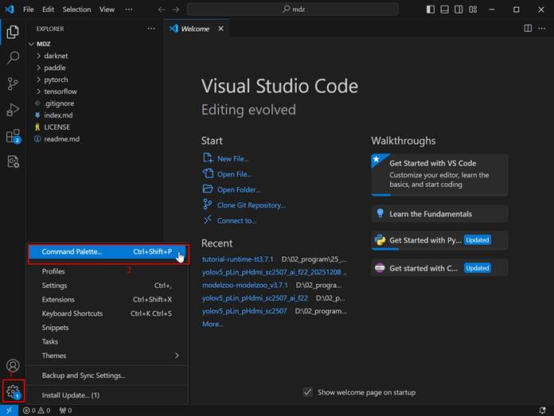554x416 pixels.
Task: Open the title bar overflow menu ellipsis
Action: (129, 10)
